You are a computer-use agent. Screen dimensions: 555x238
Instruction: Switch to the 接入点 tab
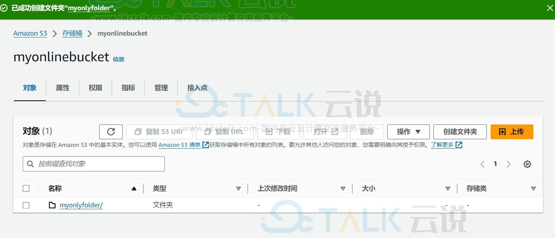tap(197, 88)
